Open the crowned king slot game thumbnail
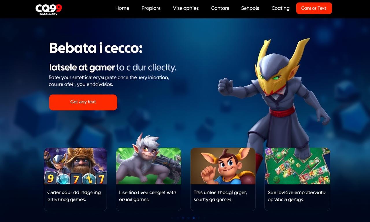The image size is (370, 222). coord(75,166)
